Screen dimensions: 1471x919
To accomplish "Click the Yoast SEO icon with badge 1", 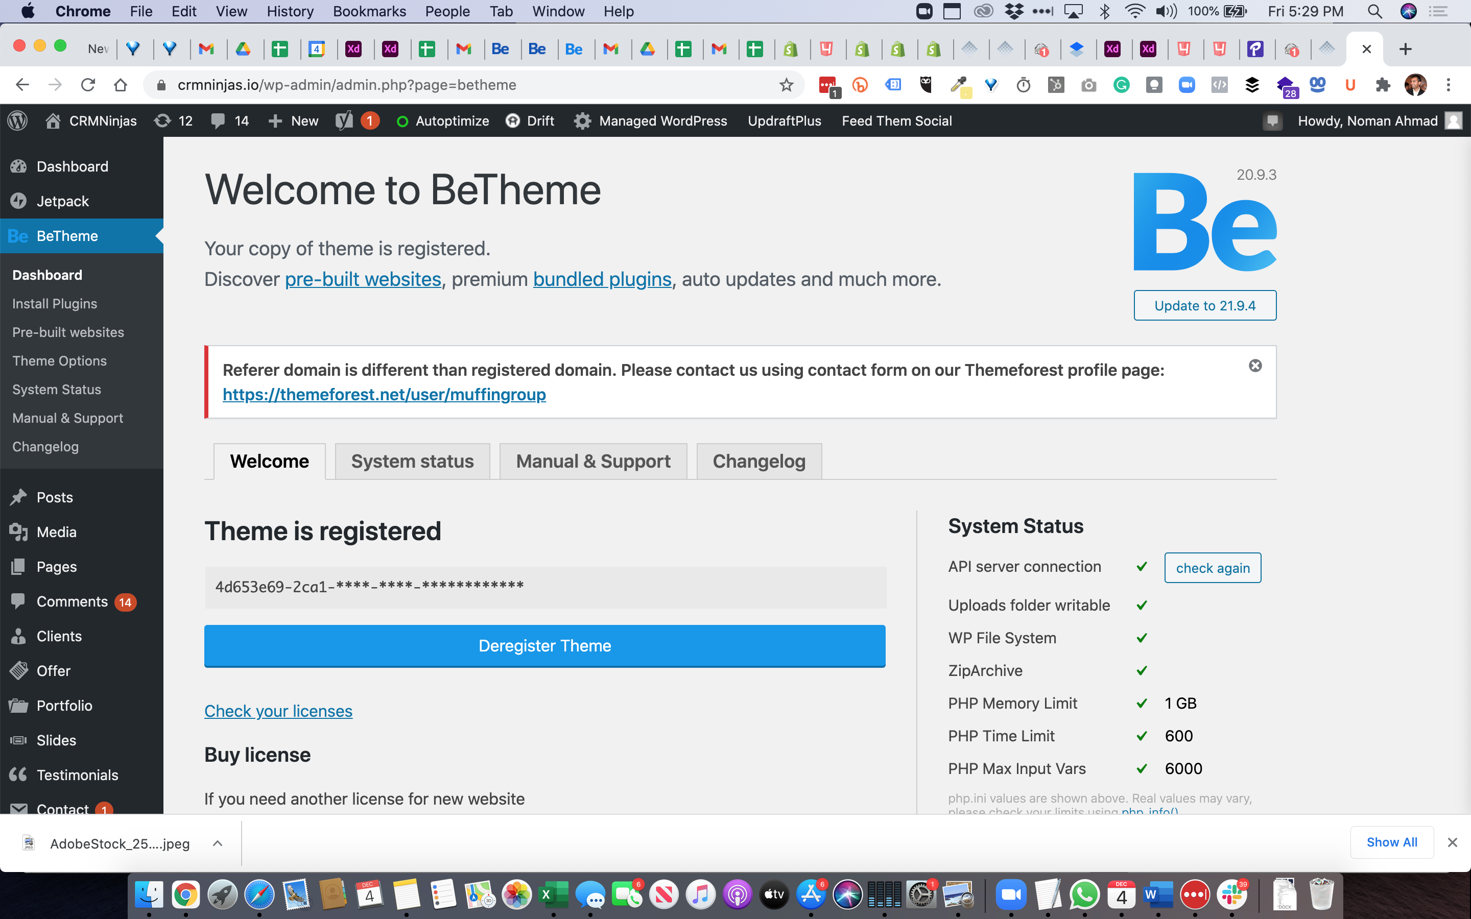I will [357, 121].
